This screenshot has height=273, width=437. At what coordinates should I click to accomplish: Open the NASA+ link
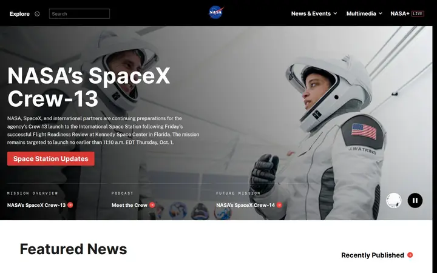coord(400,13)
